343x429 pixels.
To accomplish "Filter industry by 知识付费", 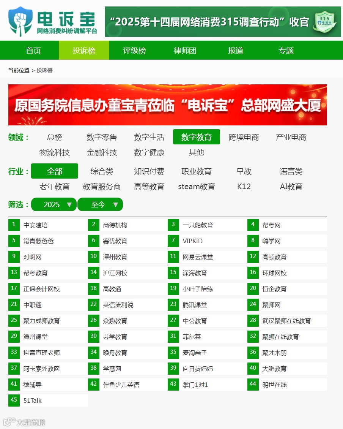I will [x=149, y=171].
